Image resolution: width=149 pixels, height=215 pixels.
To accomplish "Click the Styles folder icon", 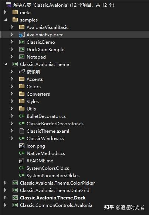I will 22,101.
